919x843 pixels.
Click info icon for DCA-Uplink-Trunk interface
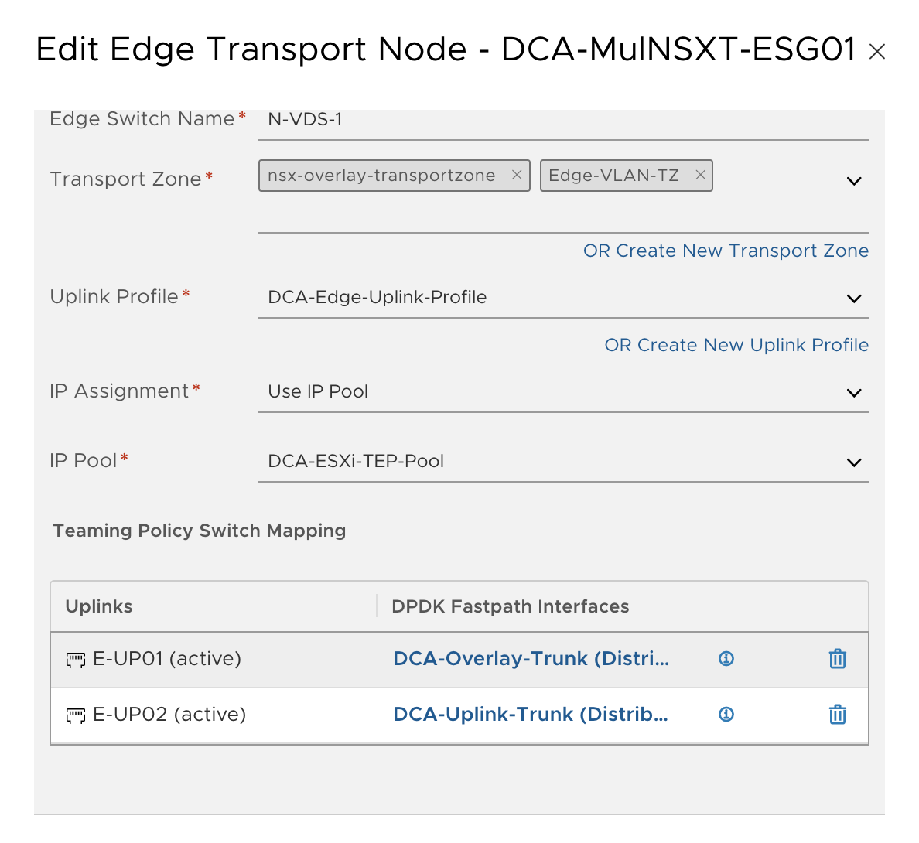tap(726, 715)
